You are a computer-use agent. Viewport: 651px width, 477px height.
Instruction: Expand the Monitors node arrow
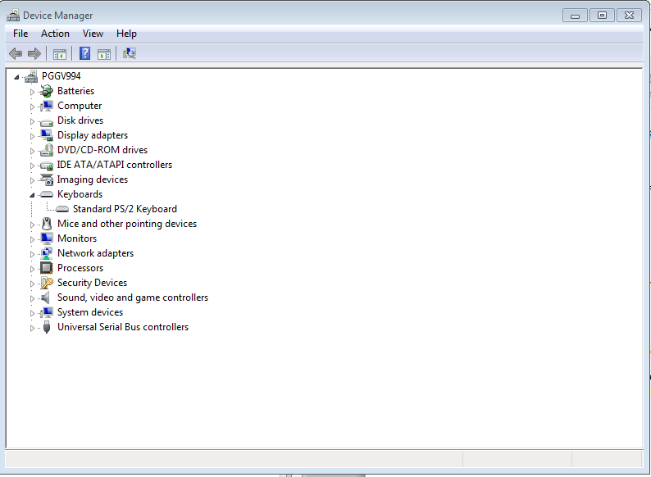pyautogui.click(x=32, y=239)
